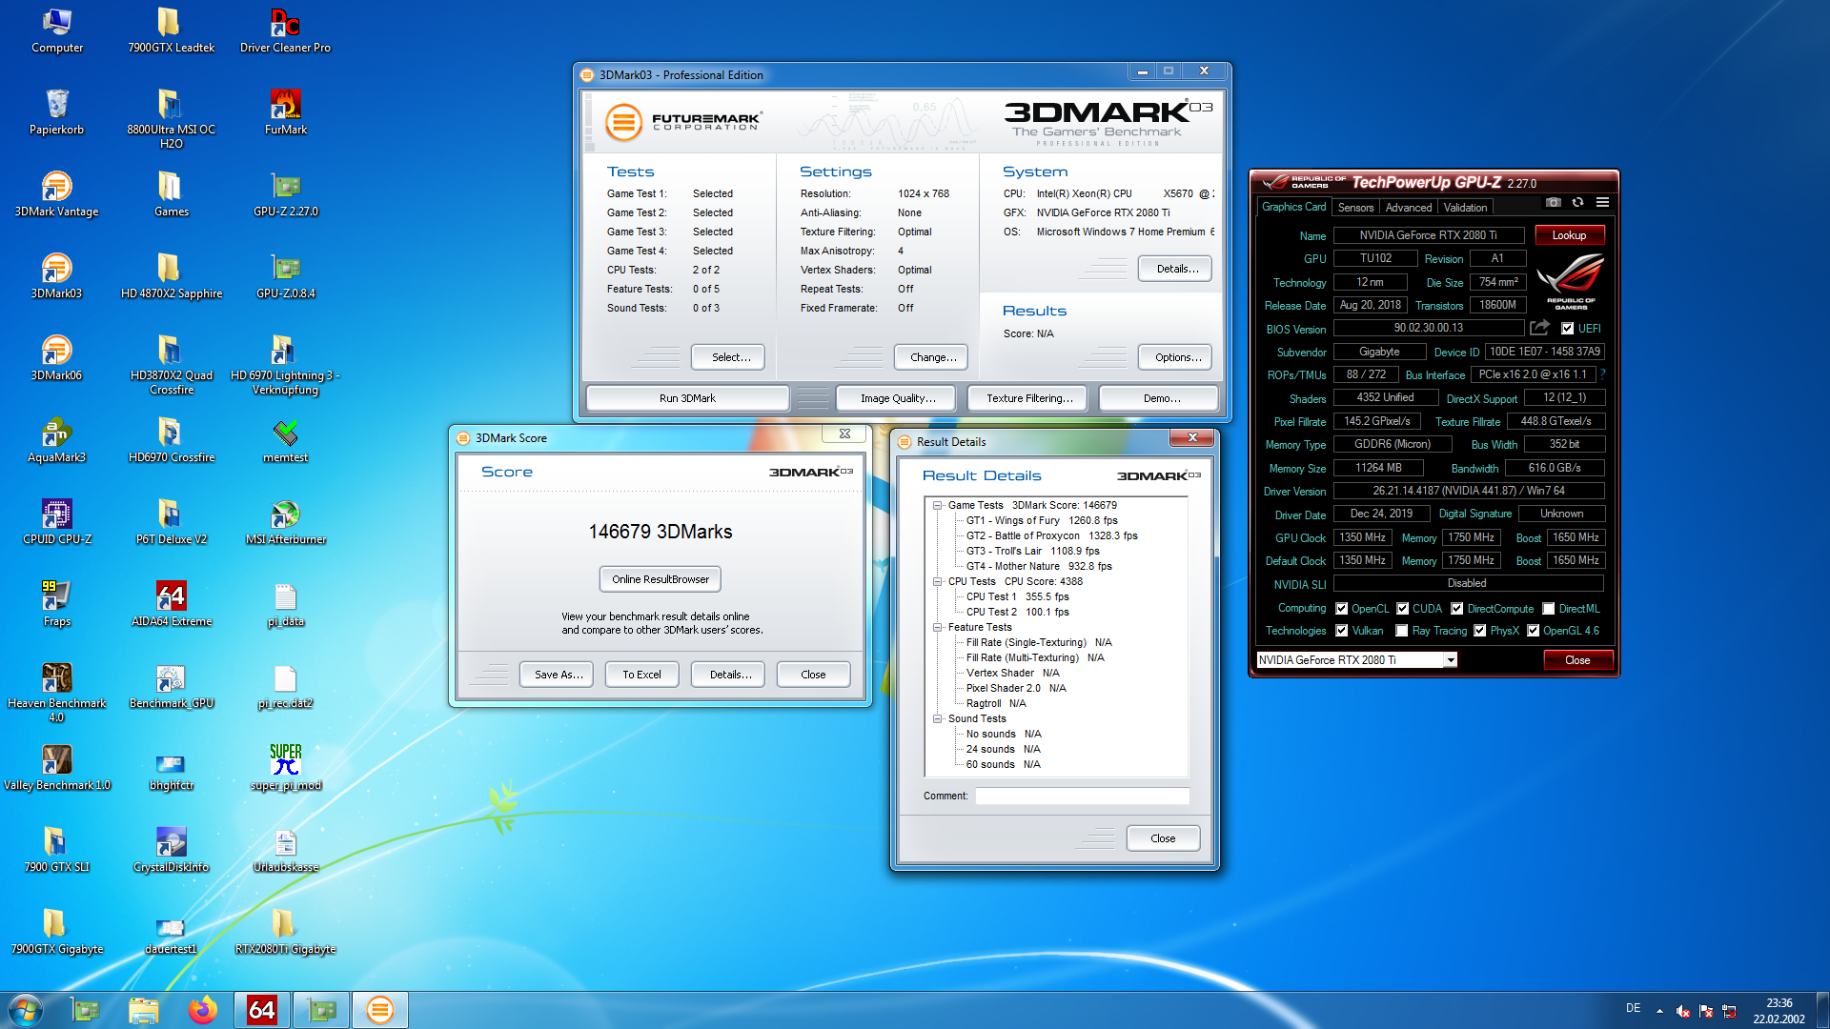Image resolution: width=1830 pixels, height=1029 pixels.
Task: Take a GPU-Z screenshot with the camera icon
Action: point(1554,202)
